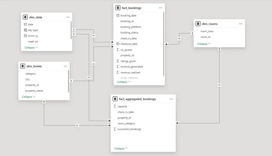Screen dimensions: 272x156
Task: Click calculated column icon beside day type
Action: 26,30
